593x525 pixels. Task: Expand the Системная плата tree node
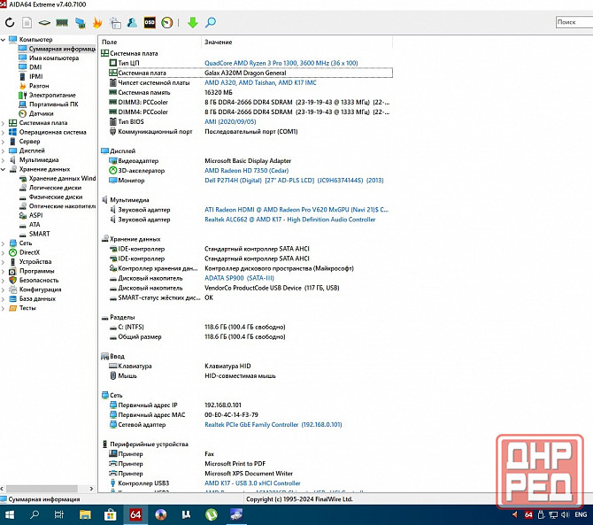[3, 123]
